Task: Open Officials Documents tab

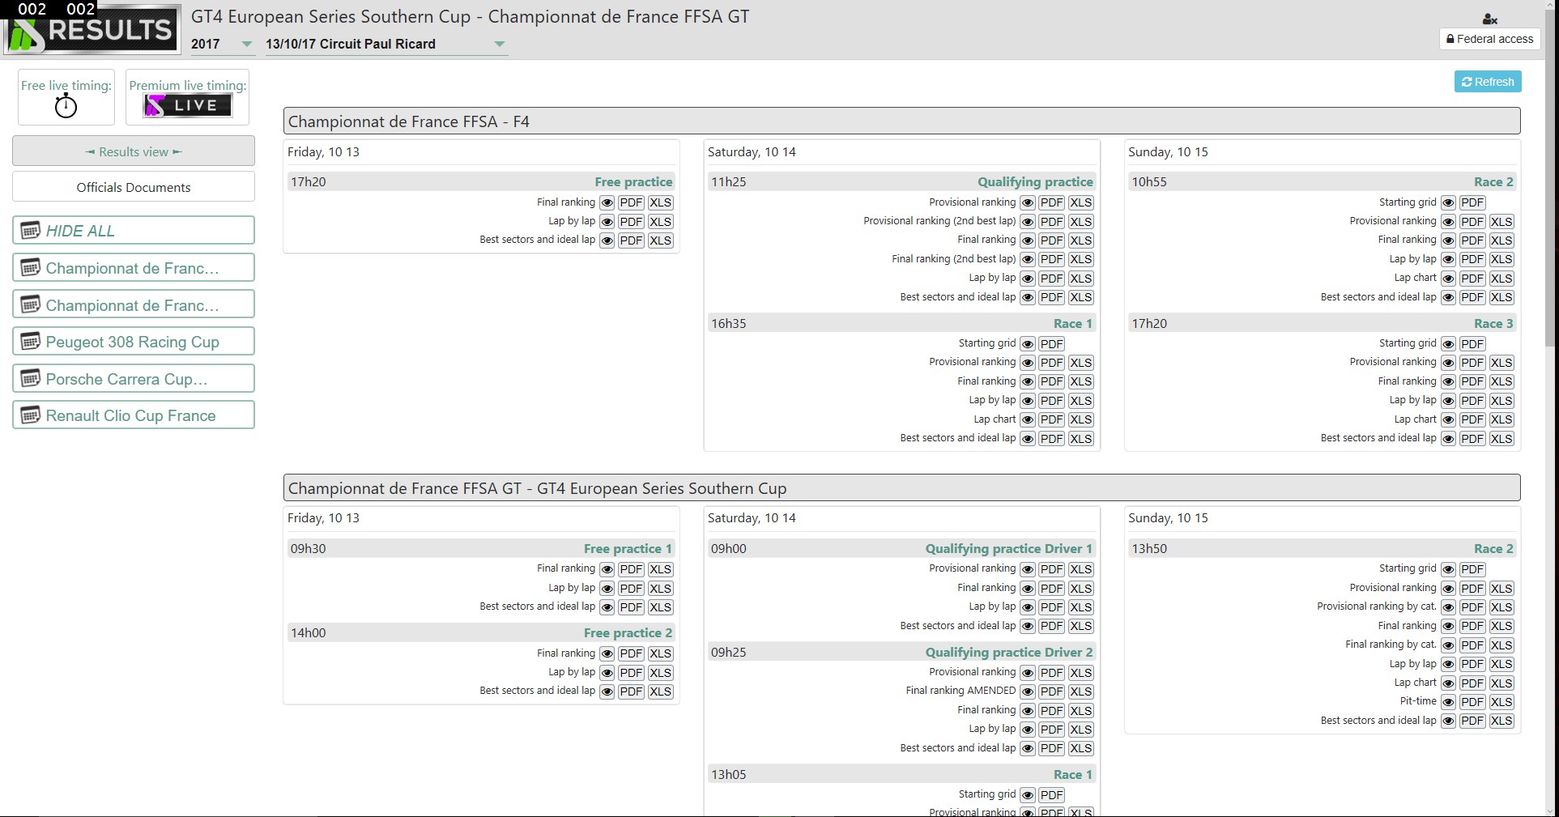Action: (134, 187)
